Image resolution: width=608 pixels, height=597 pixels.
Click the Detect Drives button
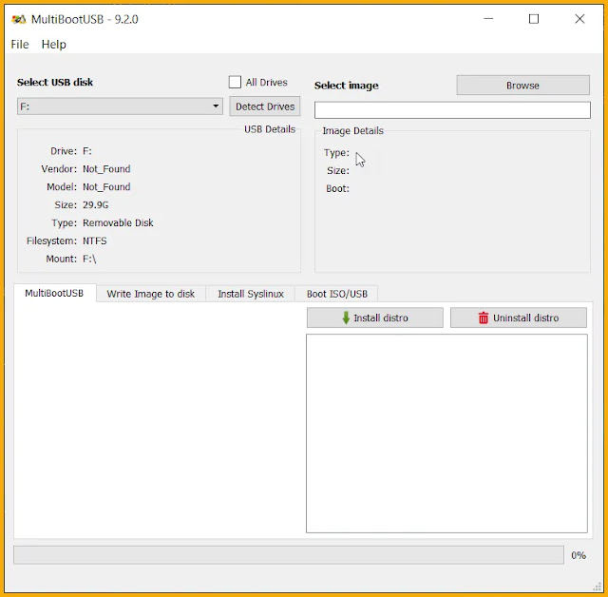[265, 106]
